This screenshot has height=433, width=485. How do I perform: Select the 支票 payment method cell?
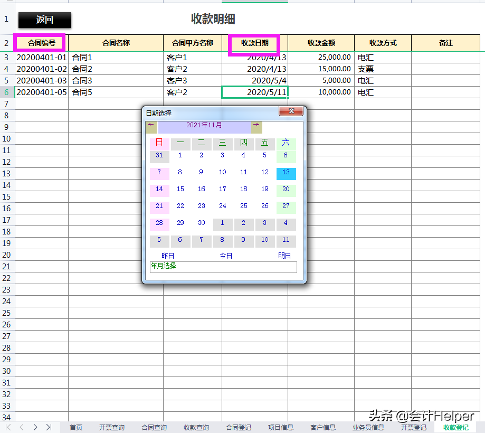[383, 69]
